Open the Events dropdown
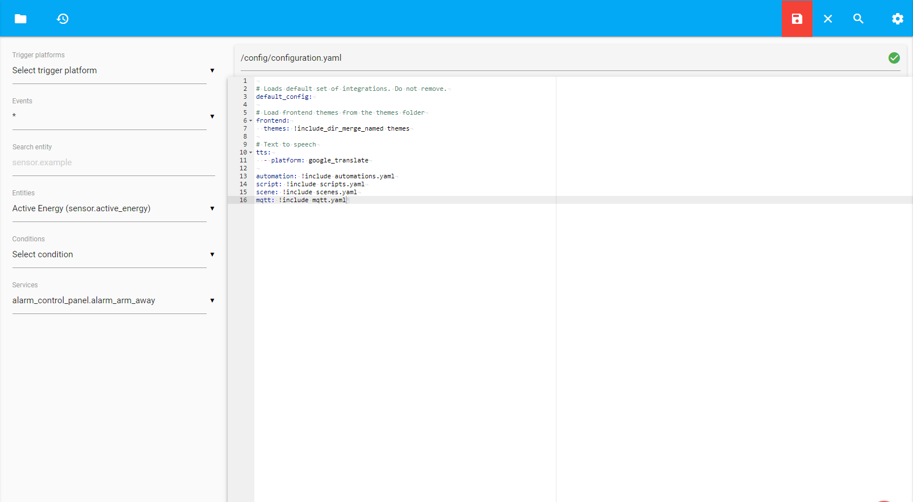The height and width of the screenshot is (502, 913). click(114, 116)
